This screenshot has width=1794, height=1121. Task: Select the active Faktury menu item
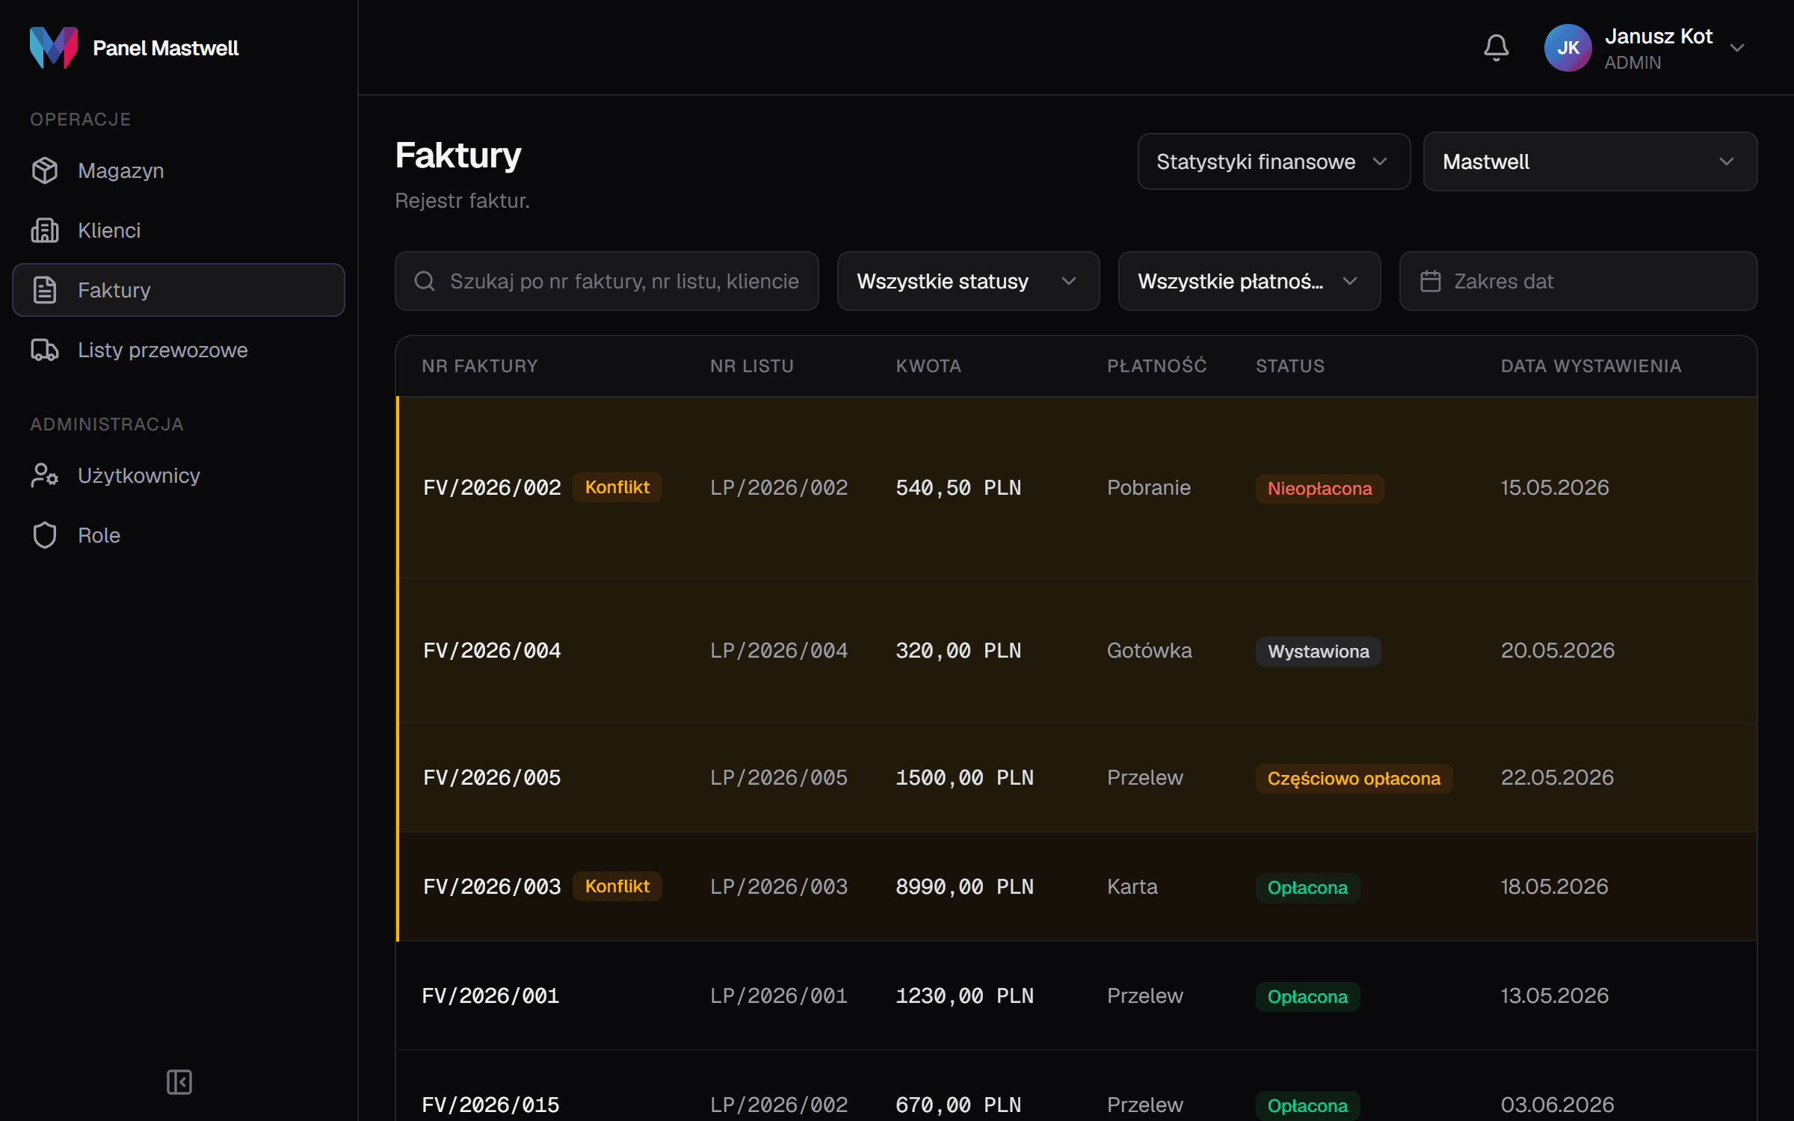click(x=179, y=290)
